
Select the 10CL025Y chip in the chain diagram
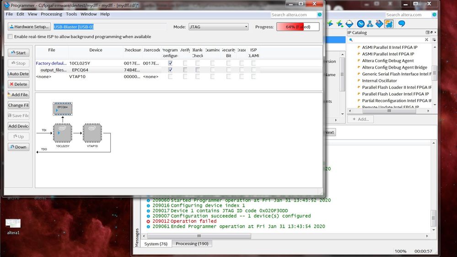coord(62,133)
